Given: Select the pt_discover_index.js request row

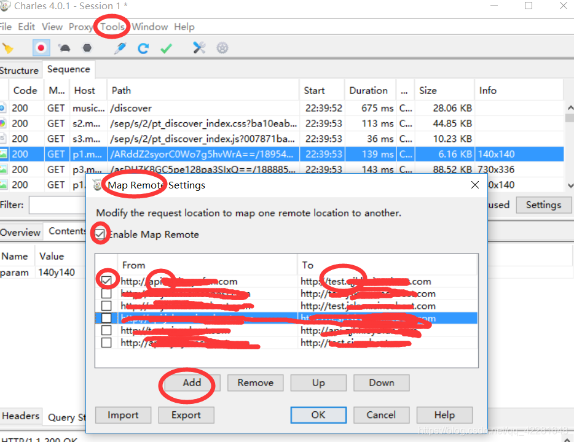Looking at the screenshot, I should click(x=282, y=139).
